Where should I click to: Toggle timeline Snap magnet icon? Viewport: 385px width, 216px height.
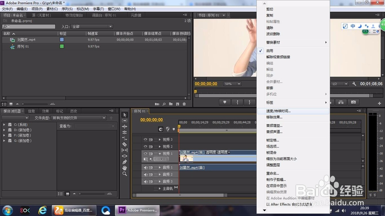pos(161,129)
